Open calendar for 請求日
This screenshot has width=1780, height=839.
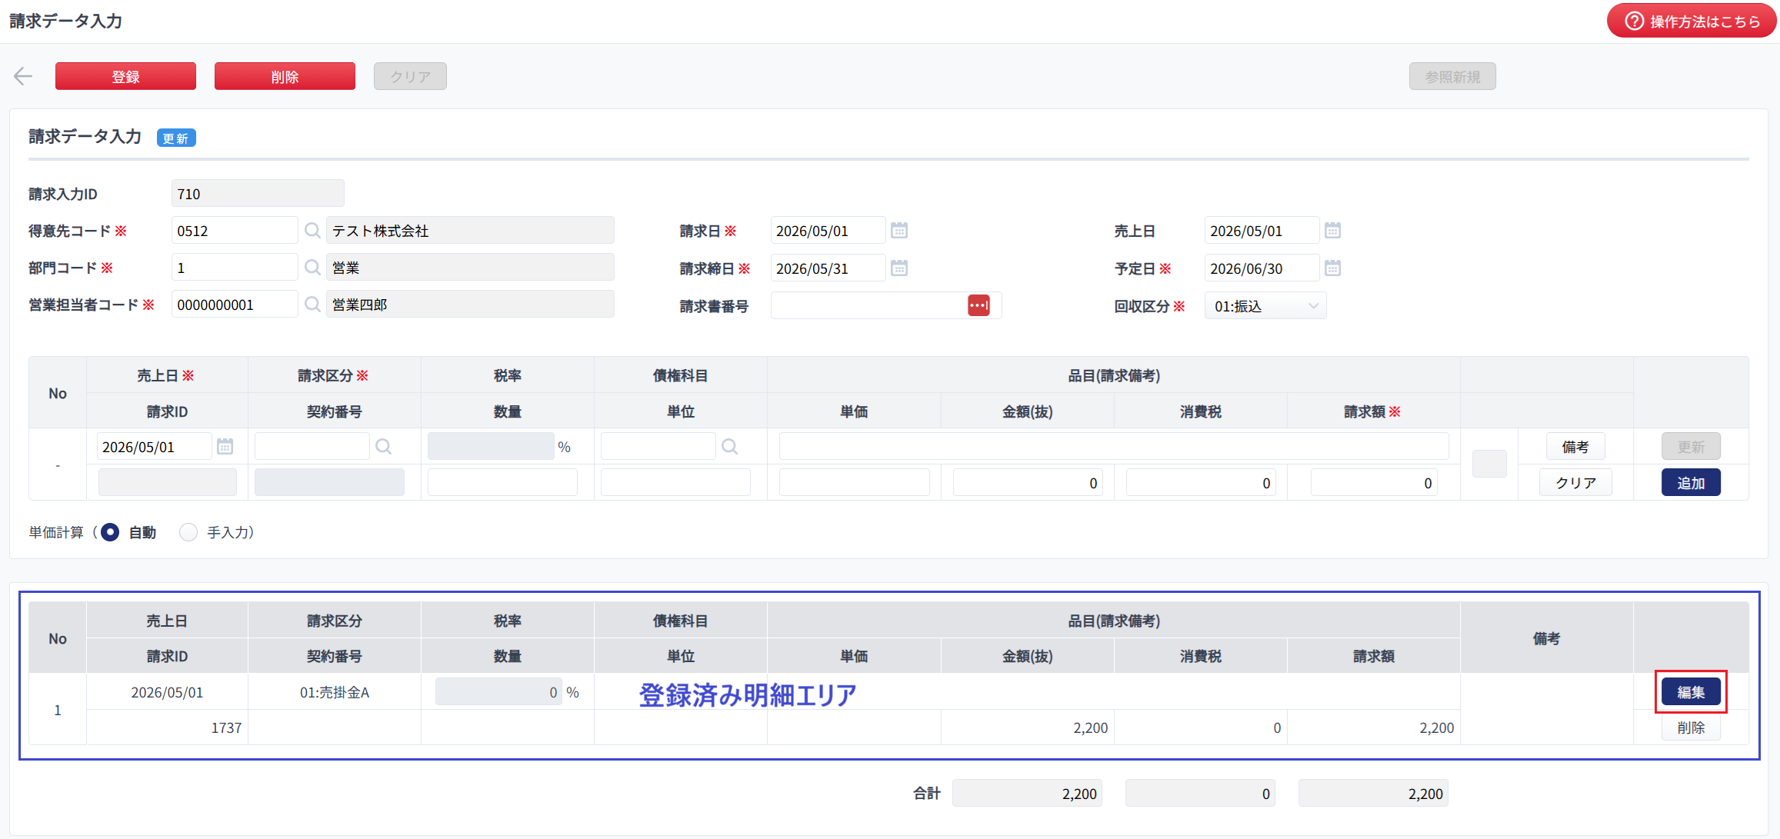tap(899, 231)
